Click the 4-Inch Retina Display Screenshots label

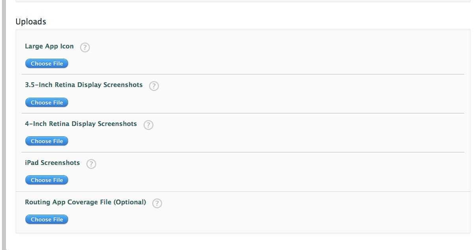coord(81,124)
